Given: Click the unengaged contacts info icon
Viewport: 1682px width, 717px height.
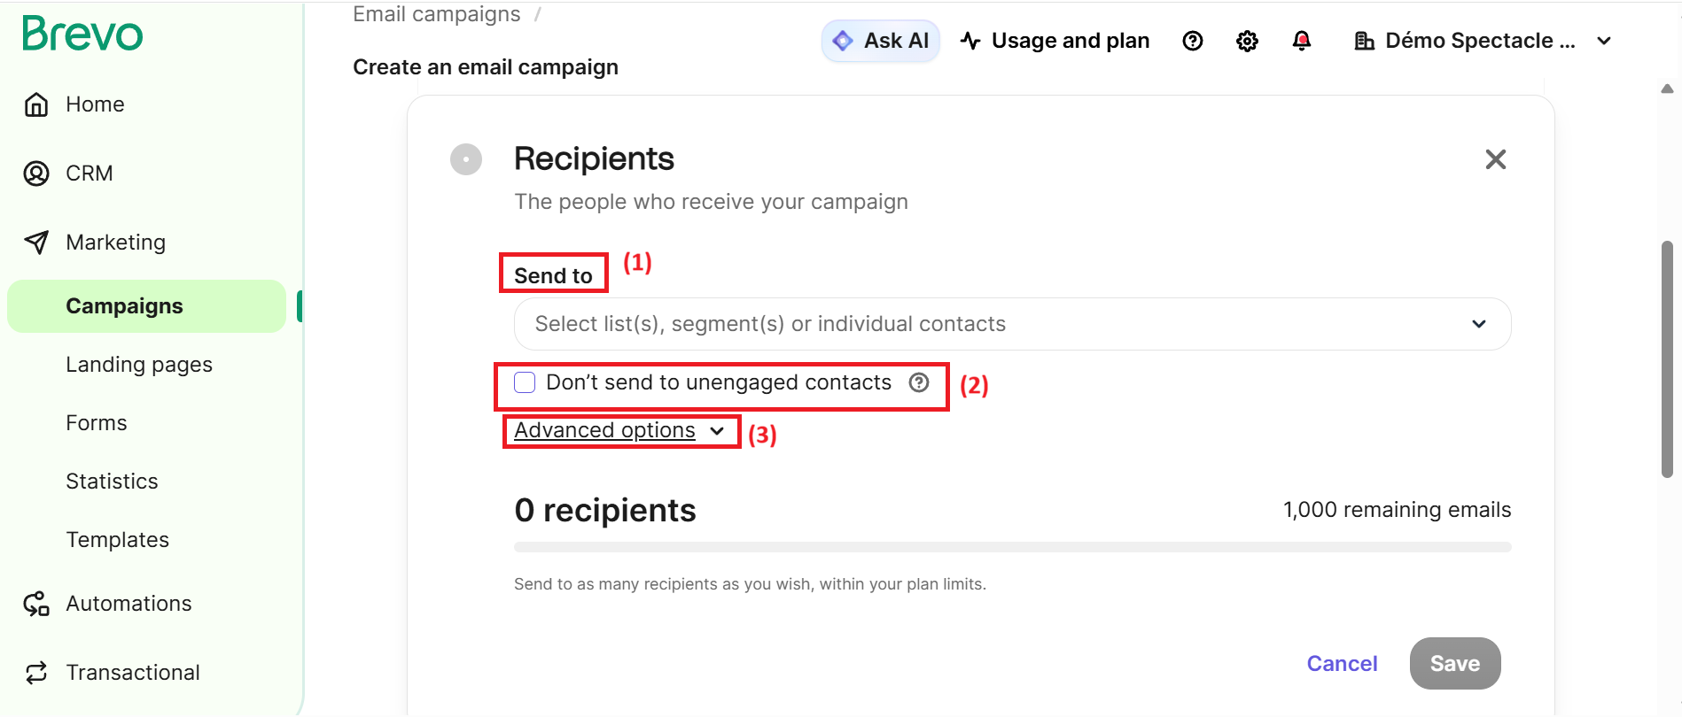Looking at the screenshot, I should click(919, 382).
